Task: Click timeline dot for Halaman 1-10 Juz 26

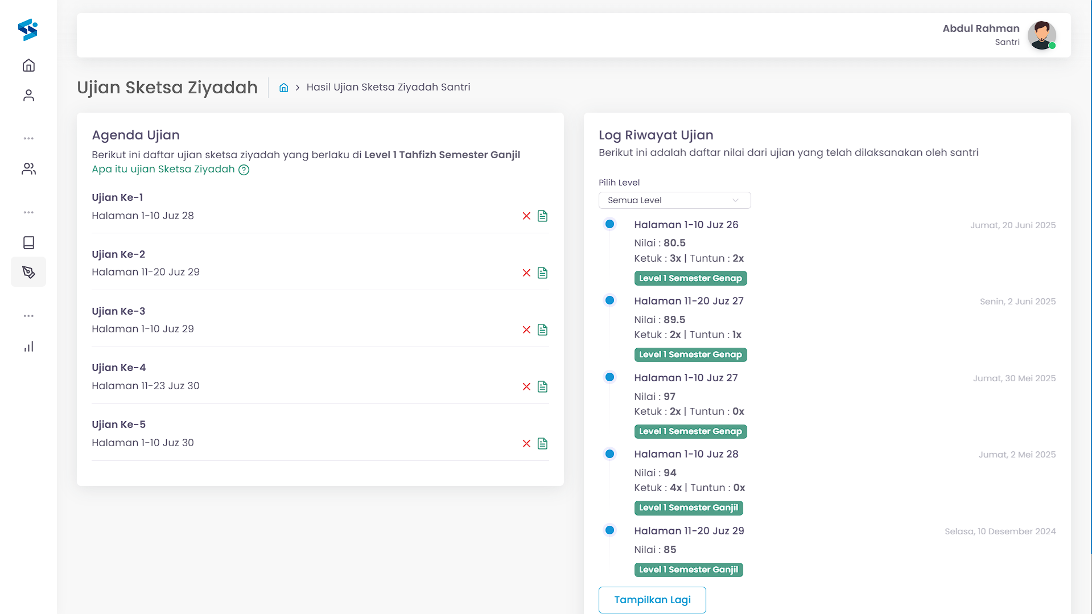Action: point(610,224)
